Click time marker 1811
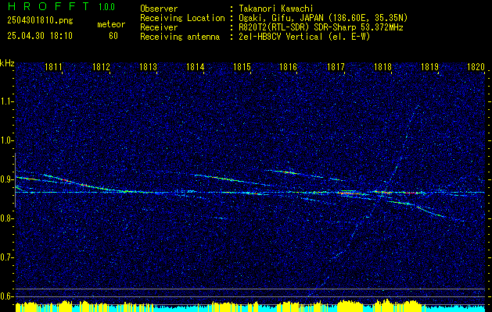492x312 pixels. click(53, 66)
